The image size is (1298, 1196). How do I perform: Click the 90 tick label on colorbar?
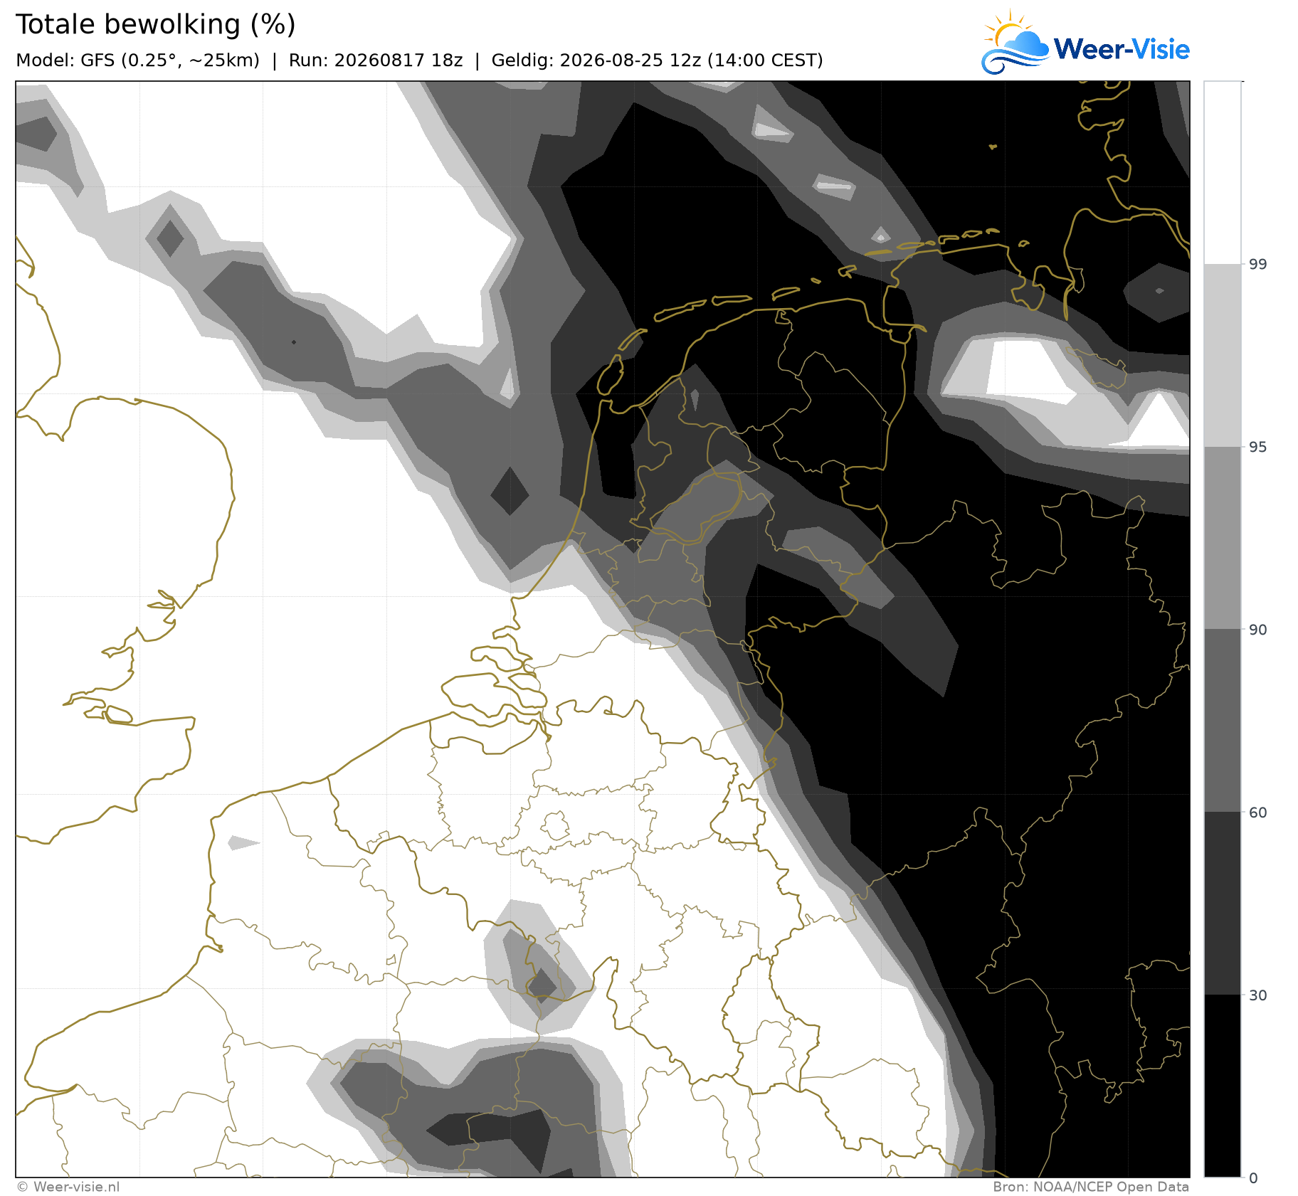point(1258,630)
